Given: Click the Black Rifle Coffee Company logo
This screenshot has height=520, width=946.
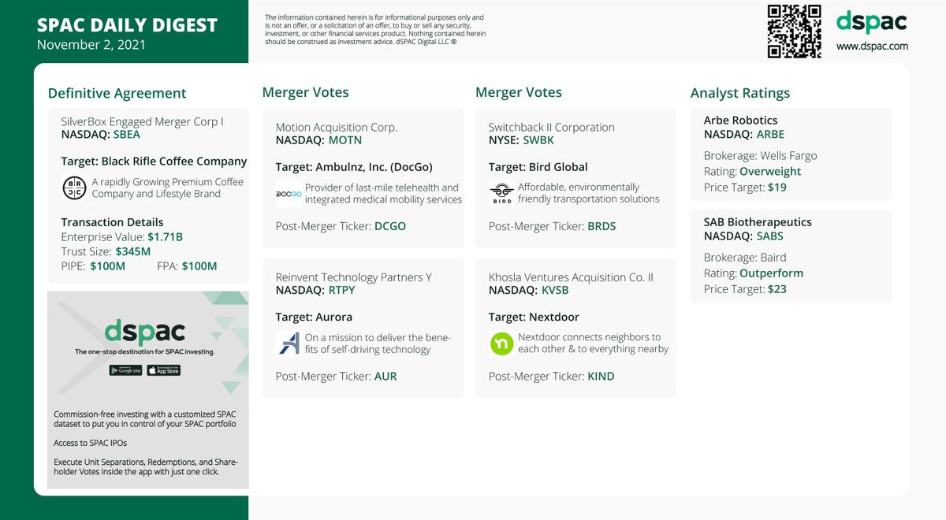Looking at the screenshot, I should [74, 188].
